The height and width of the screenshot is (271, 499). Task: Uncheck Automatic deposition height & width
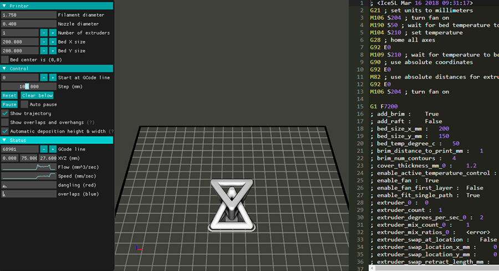click(5, 131)
